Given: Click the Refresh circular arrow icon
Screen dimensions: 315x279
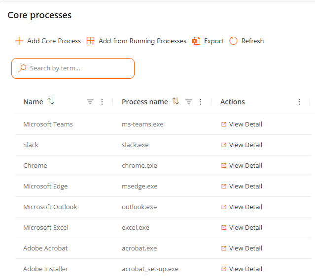Looking at the screenshot, I should [x=234, y=41].
